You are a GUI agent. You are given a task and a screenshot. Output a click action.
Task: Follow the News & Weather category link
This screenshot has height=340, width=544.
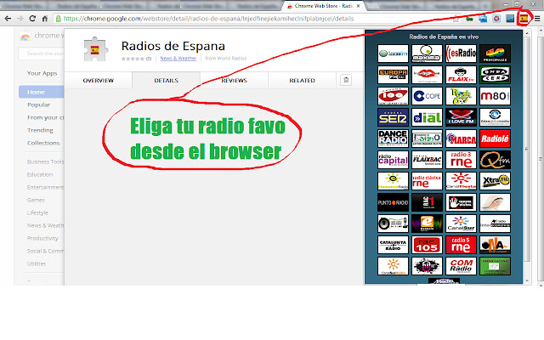[178, 59]
